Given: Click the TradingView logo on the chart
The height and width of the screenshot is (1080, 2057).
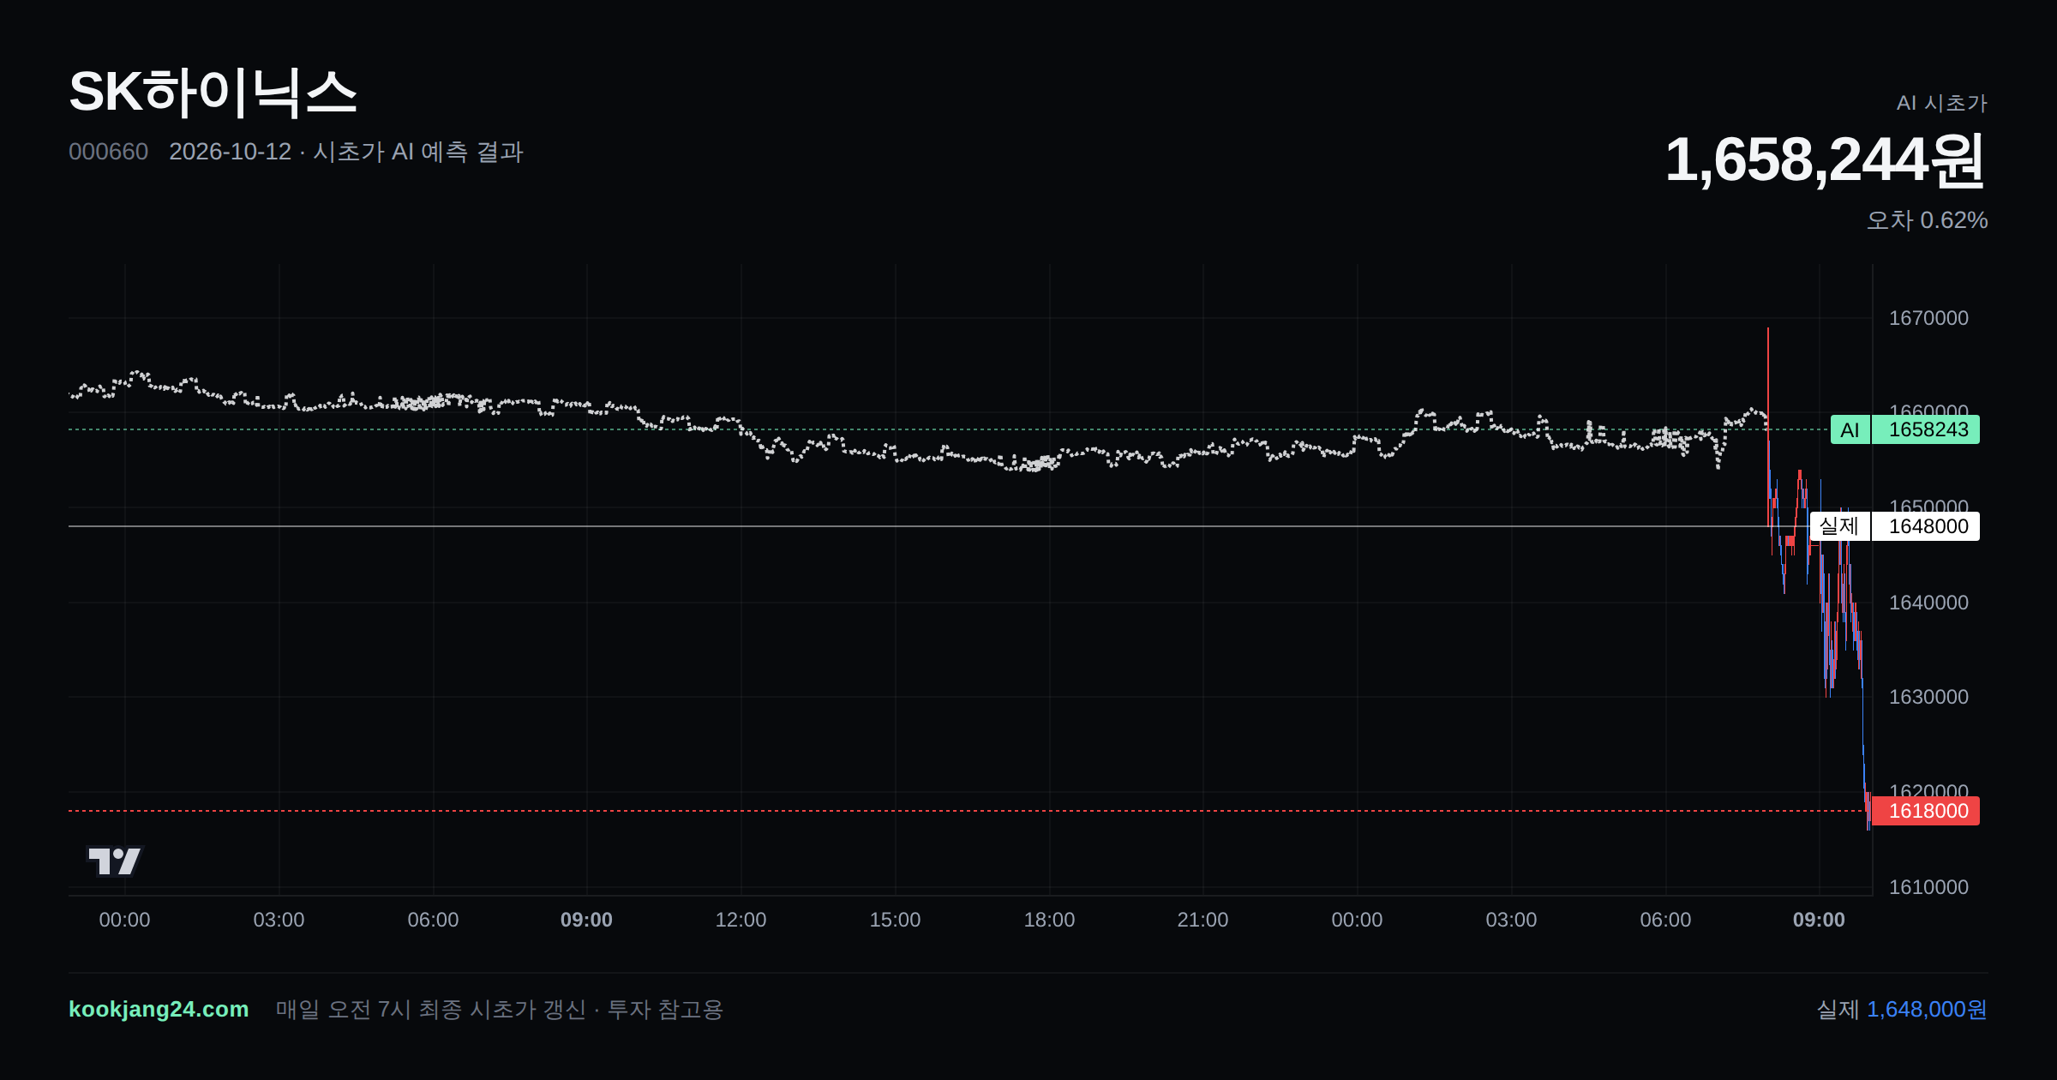Looking at the screenshot, I should pos(115,861).
